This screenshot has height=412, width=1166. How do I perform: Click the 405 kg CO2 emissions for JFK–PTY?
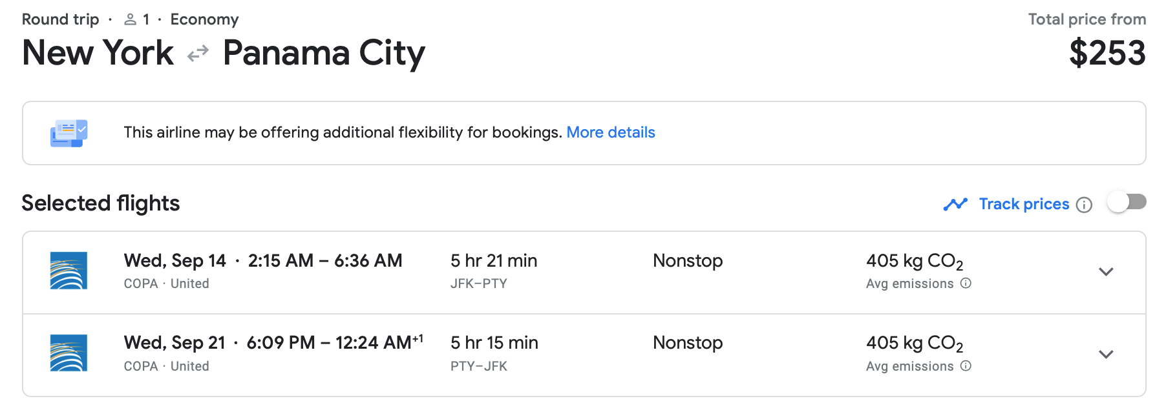pos(914,261)
